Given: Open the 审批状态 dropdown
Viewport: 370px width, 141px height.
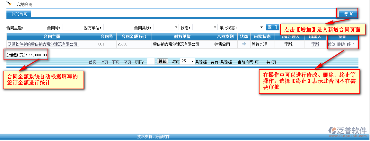Looking at the screenshot, I should coord(251,27).
